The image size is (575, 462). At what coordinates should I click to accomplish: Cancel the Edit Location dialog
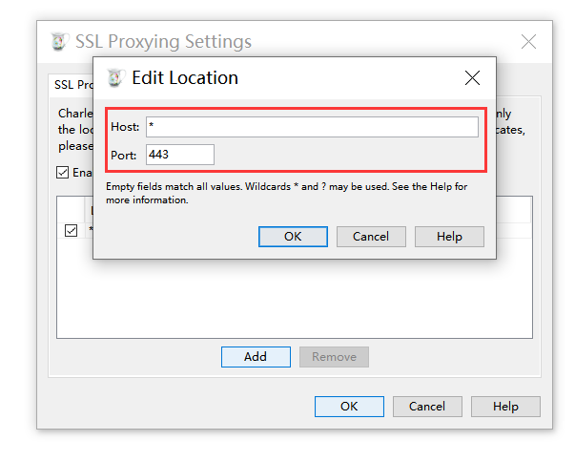pyautogui.click(x=371, y=237)
